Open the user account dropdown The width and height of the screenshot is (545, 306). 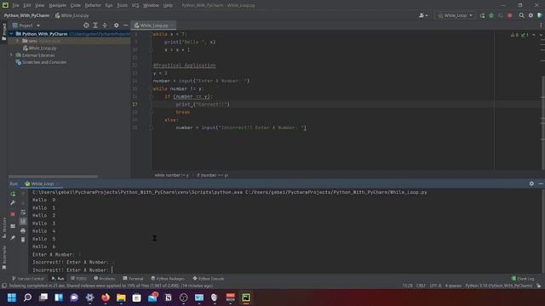(x=423, y=15)
